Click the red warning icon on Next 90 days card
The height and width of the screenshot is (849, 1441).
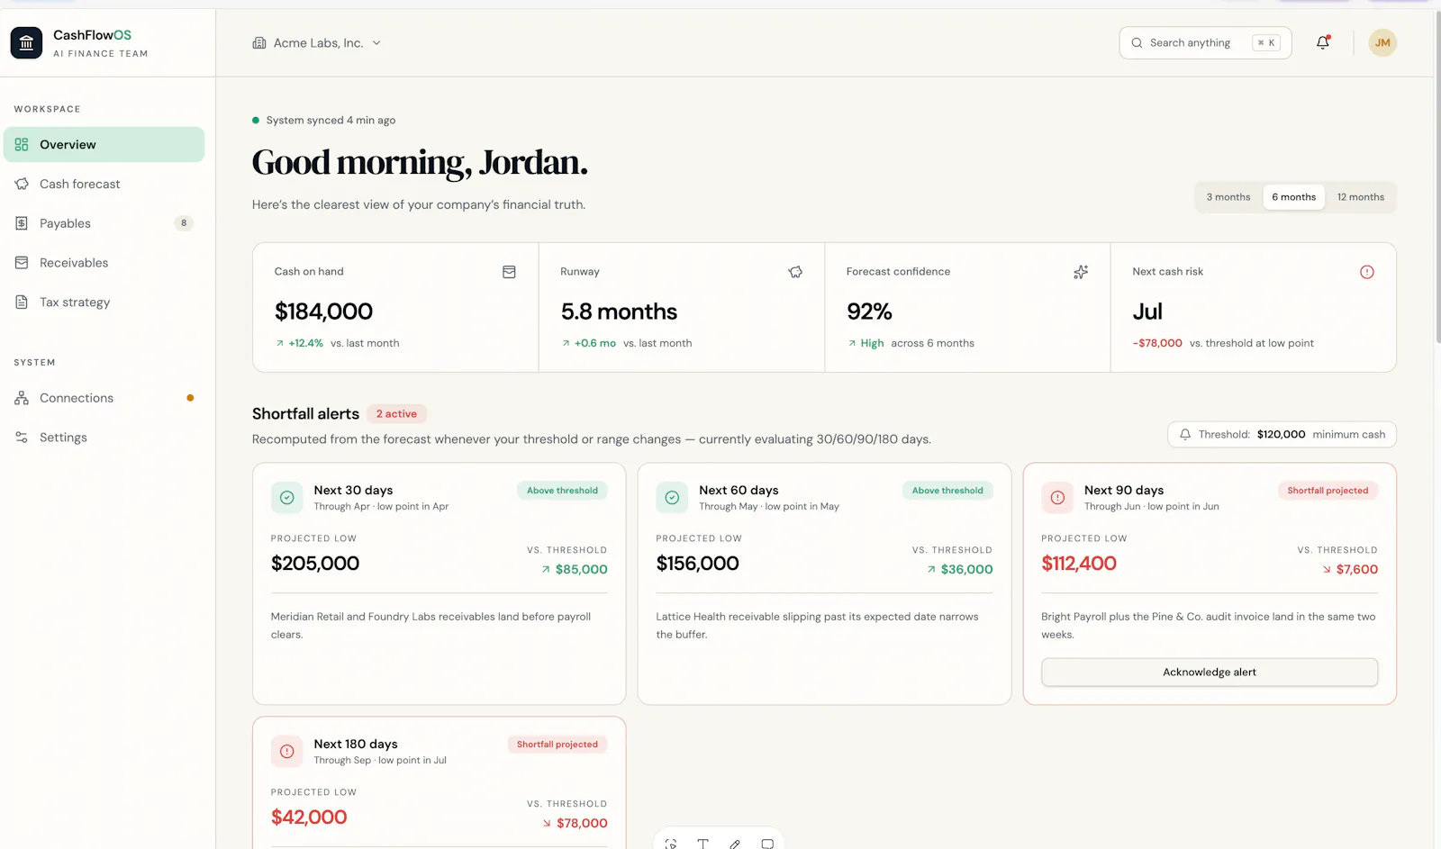pos(1057,497)
